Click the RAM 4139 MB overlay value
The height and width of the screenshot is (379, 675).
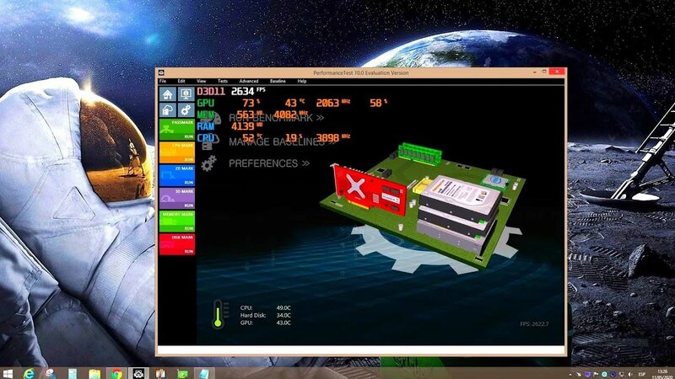pyautogui.click(x=246, y=126)
